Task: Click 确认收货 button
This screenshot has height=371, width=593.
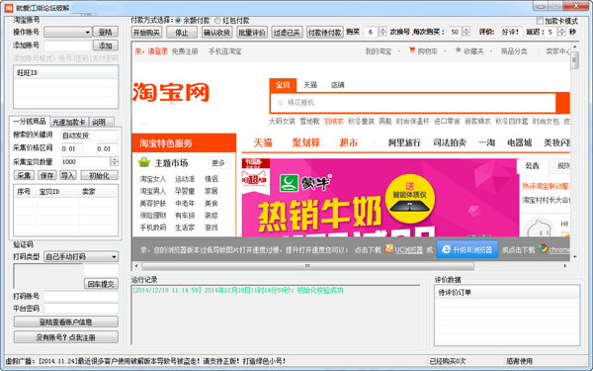Action: pyautogui.click(x=216, y=33)
